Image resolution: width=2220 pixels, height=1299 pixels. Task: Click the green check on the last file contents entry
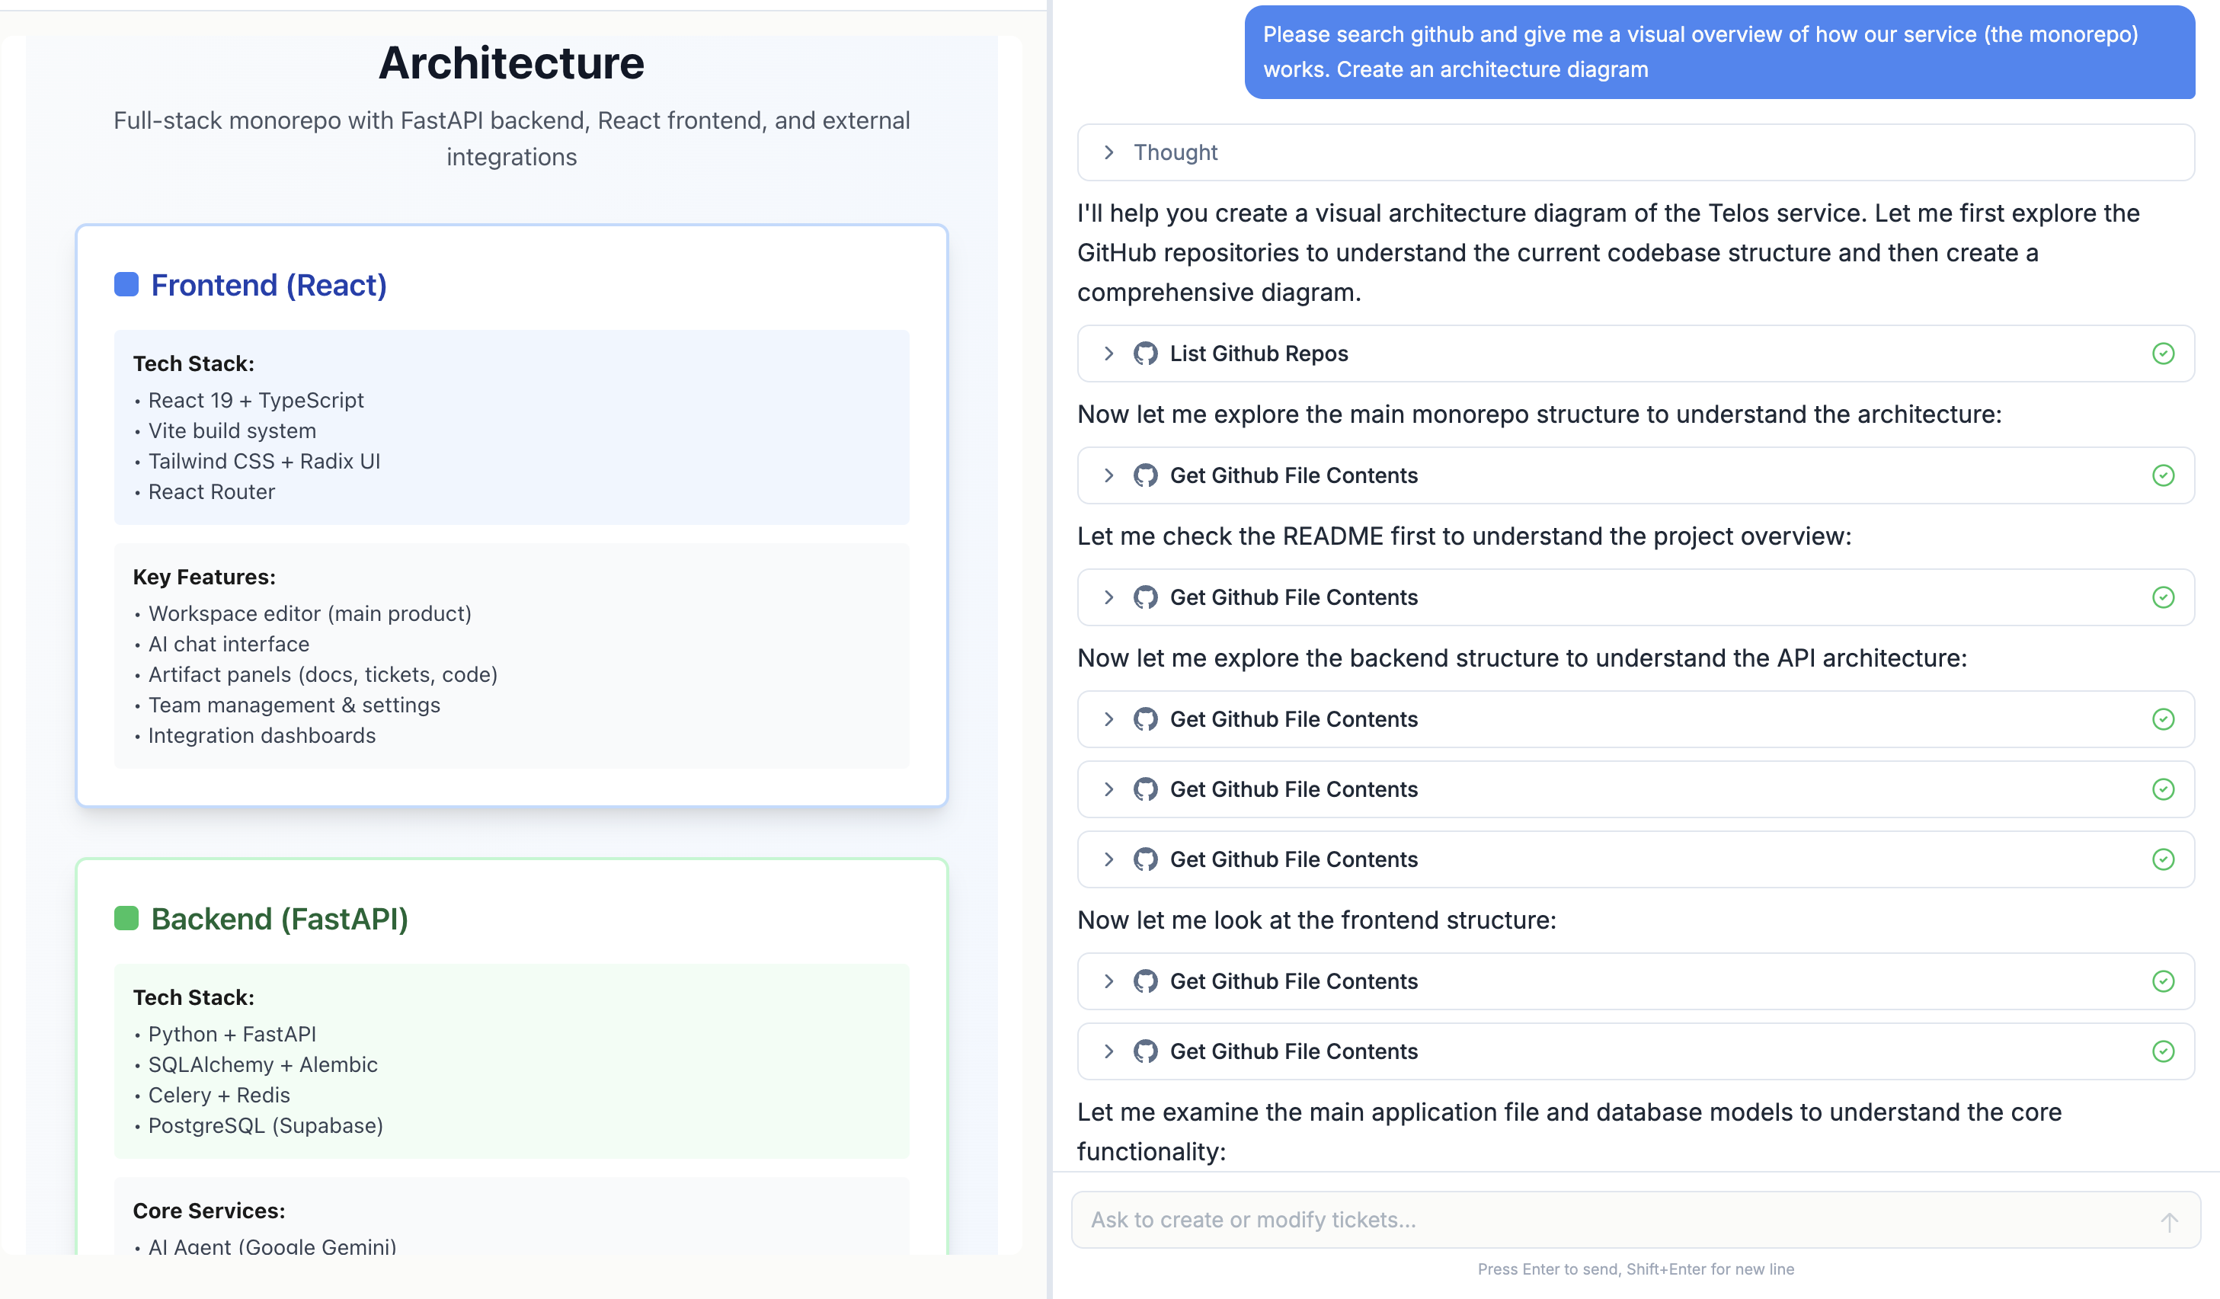pos(2164,1051)
